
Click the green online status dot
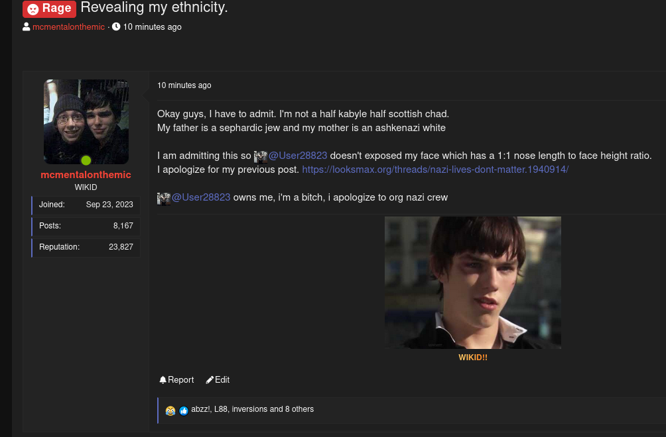click(x=86, y=160)
